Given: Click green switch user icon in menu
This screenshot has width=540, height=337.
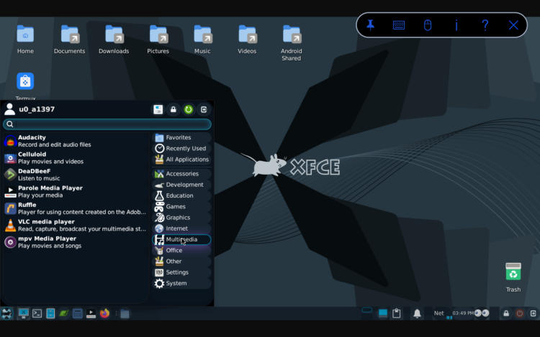Looking at the screenshot, I should click(189, 110).
